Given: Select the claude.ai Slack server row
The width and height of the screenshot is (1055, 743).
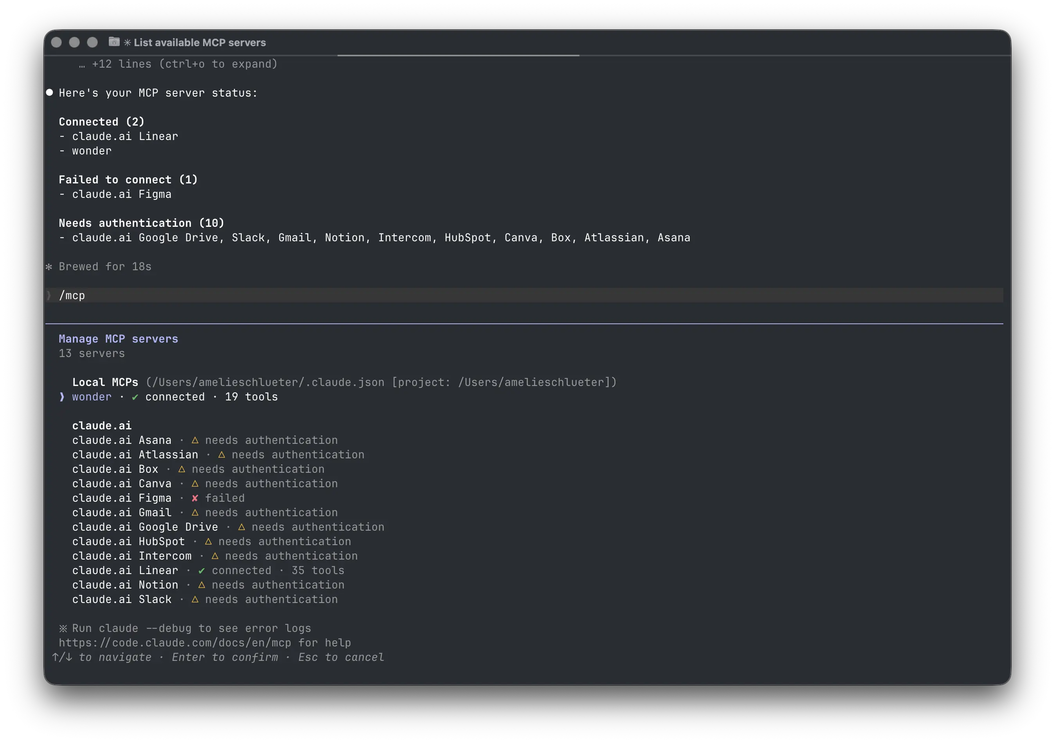Looking at the screenshot, I should click(205, 599).
